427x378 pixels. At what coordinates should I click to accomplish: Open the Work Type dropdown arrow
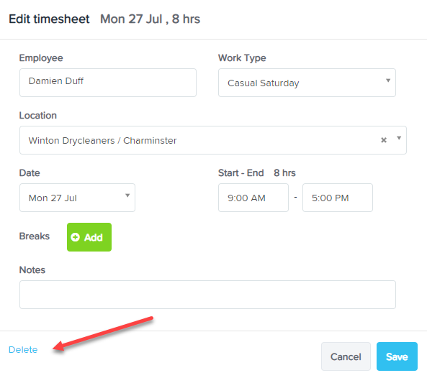click(x=388, y=80)
